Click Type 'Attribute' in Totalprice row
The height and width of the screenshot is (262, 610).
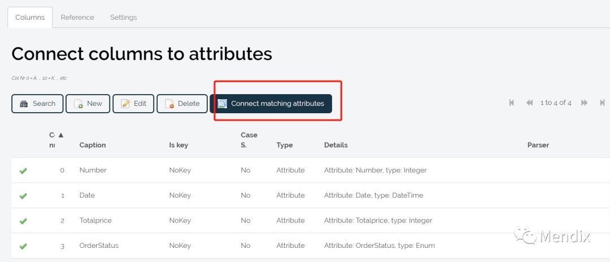click(x=291, y=220)
